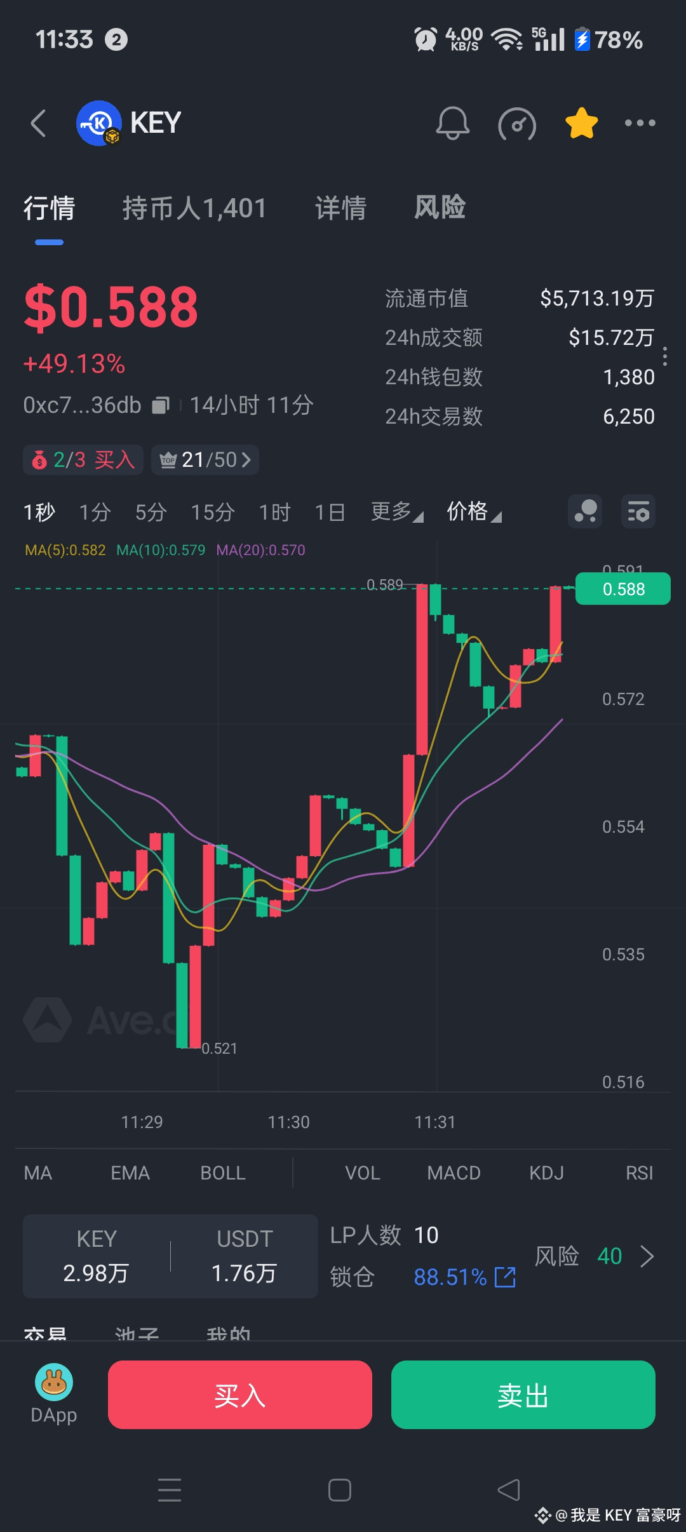Switch to the 持币人 1,401 tab
This screenshot has width=686, height=1532.
click(194, 208)
